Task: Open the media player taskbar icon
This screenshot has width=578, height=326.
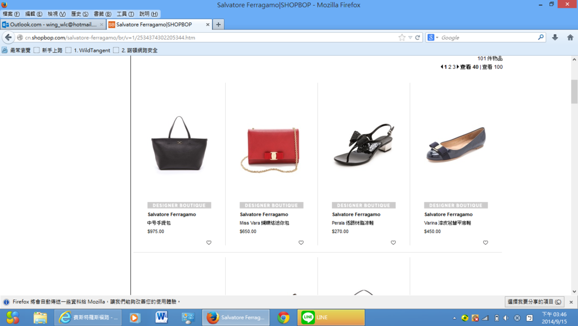Action: click(135, 317)
